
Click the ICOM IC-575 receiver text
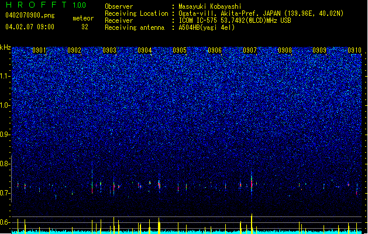point(235,20)
